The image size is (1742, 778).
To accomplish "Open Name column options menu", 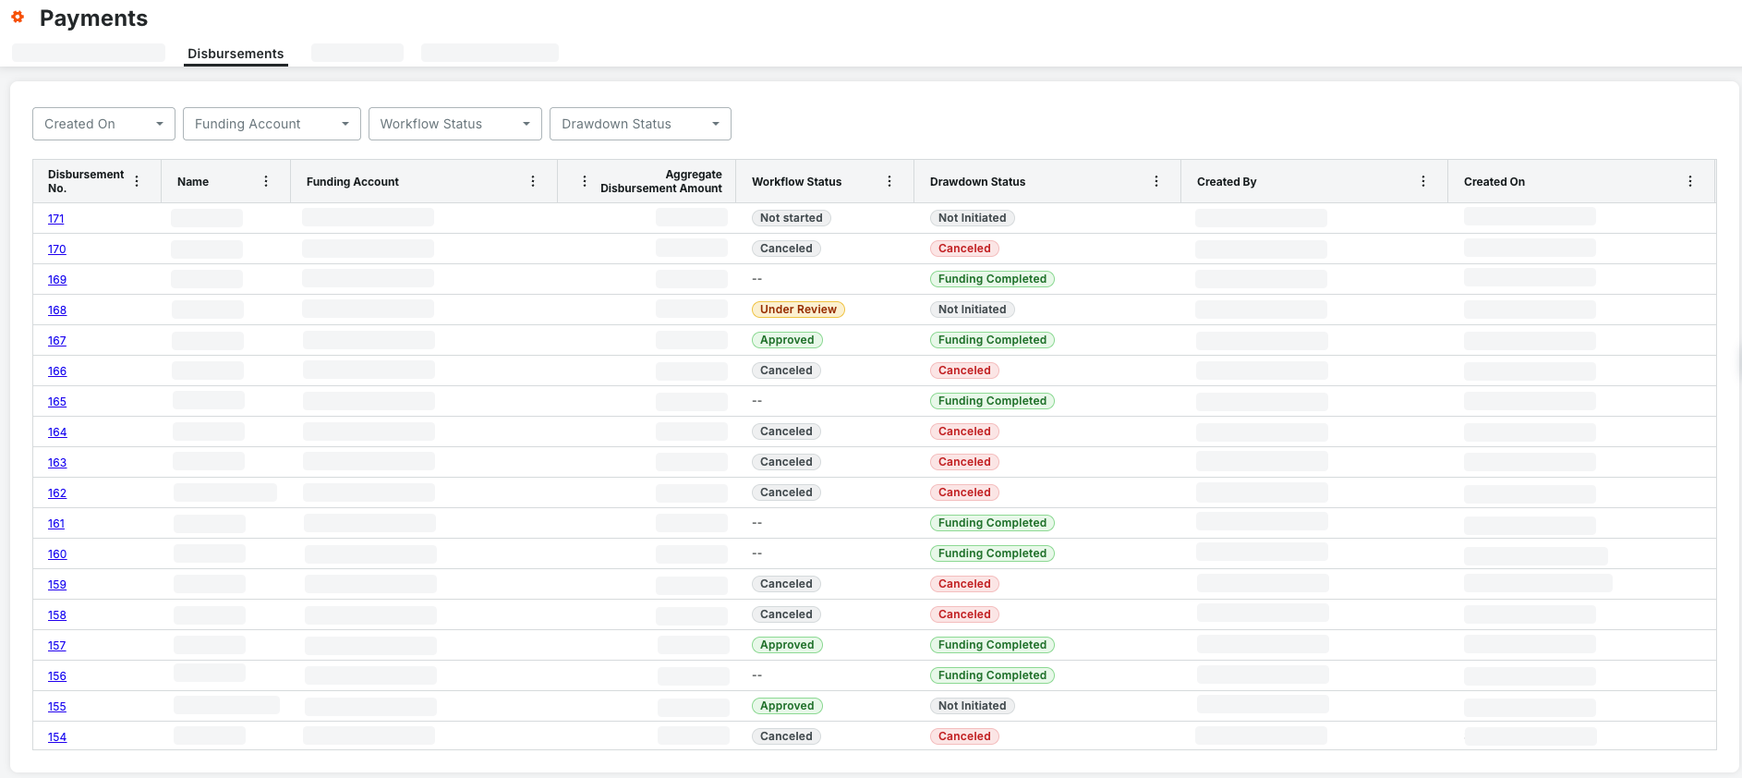I will point(266,181).
